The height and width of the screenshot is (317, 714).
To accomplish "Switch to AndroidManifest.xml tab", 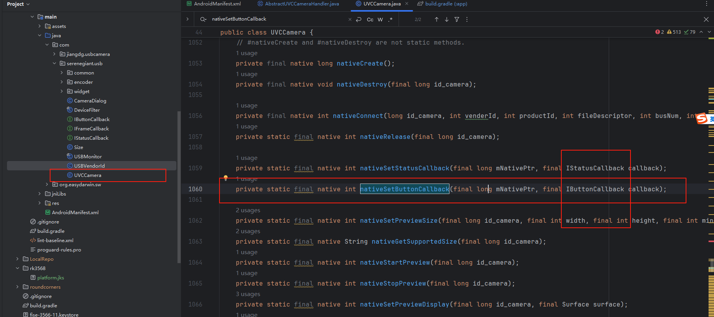I will pyautogui.click(x=214, y=4).
